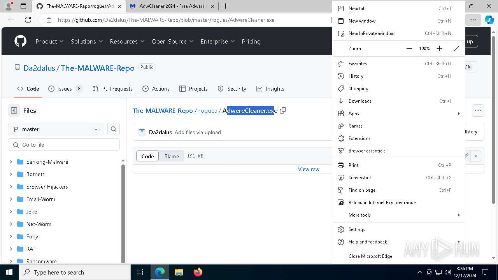Open History from the Edge menu
Viewport: 498px width, 280px height.
click(x=398, y=76)
